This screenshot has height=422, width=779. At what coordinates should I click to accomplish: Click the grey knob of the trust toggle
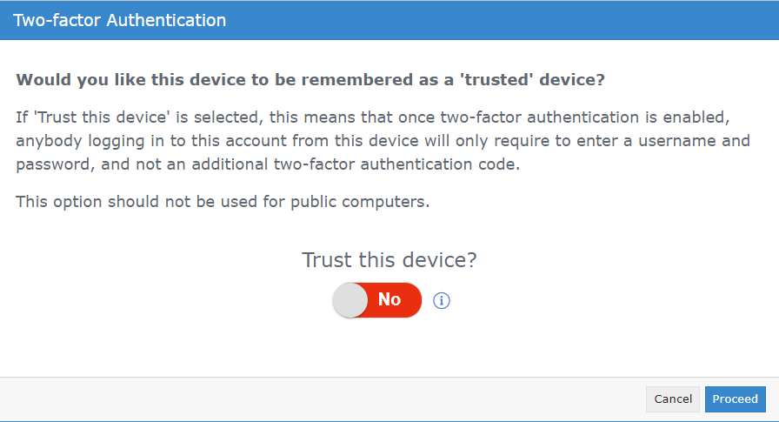[x=350, y=300]
